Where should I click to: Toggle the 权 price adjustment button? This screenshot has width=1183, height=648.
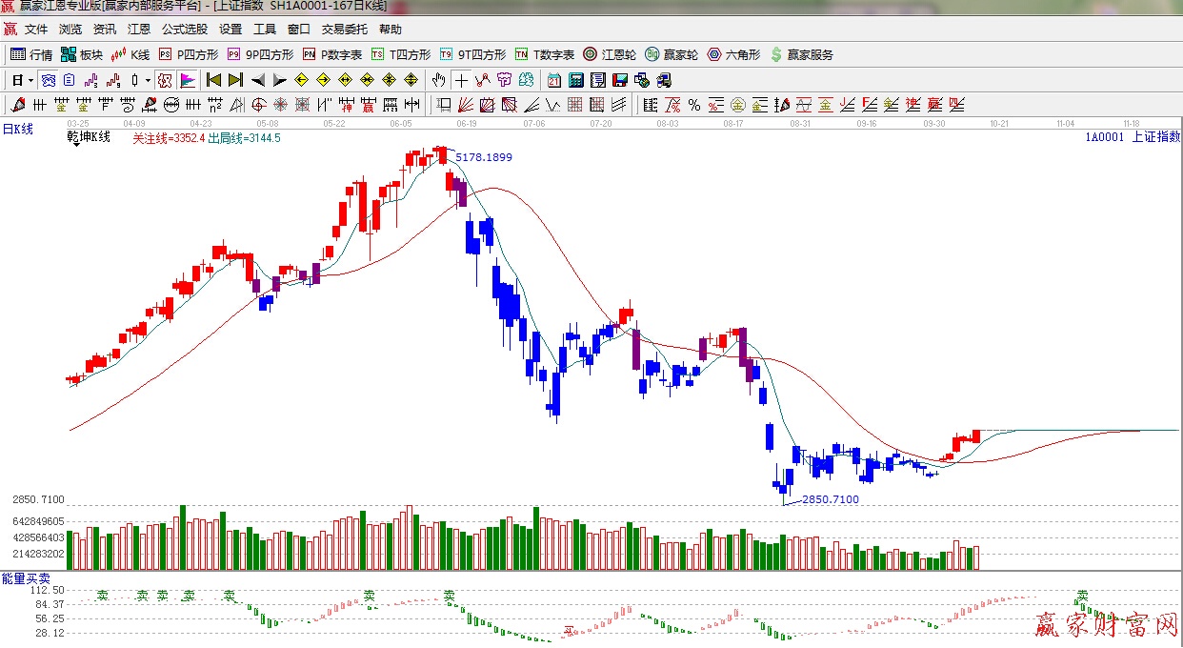coord(164,80)
